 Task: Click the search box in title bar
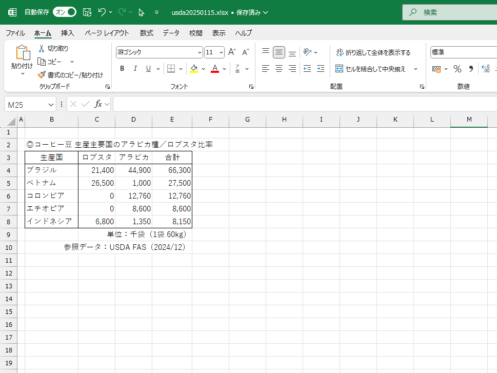click(x=450, y=12)
